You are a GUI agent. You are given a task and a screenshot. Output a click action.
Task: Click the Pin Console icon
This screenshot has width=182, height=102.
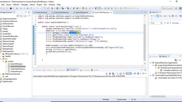pos(135,73)
